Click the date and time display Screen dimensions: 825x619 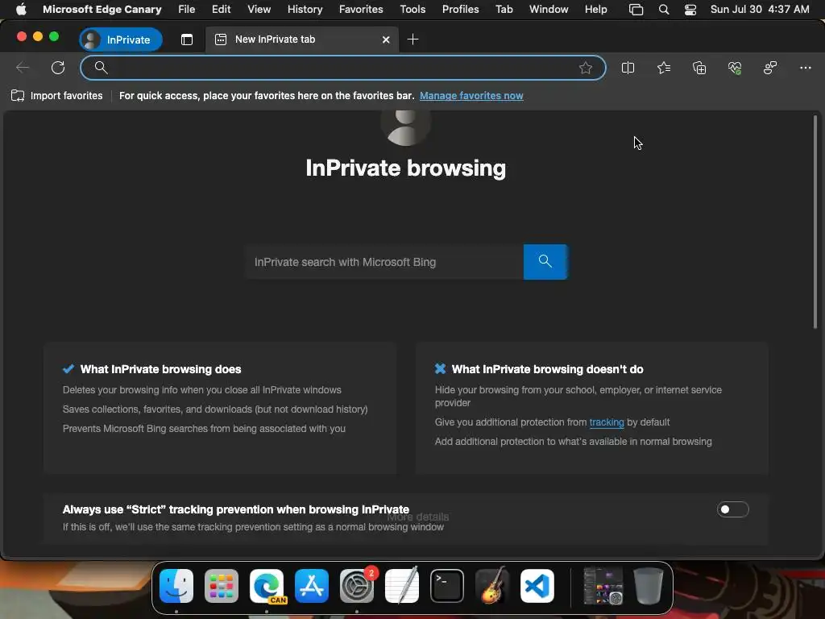(x=760, y=10)
